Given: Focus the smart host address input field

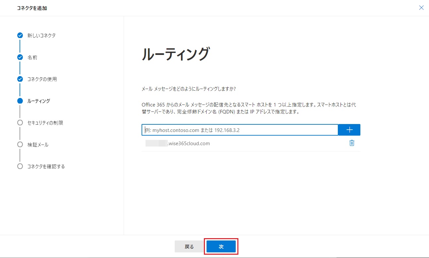Looking at the screenshot, I should coord(240,130).
